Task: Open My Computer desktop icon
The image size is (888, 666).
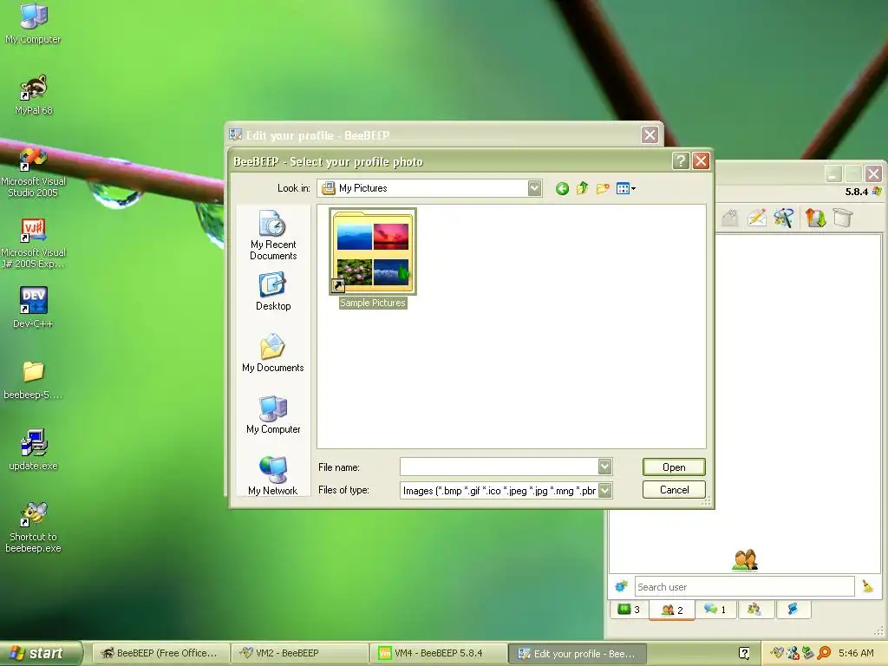Action: (x=34, y=23)
